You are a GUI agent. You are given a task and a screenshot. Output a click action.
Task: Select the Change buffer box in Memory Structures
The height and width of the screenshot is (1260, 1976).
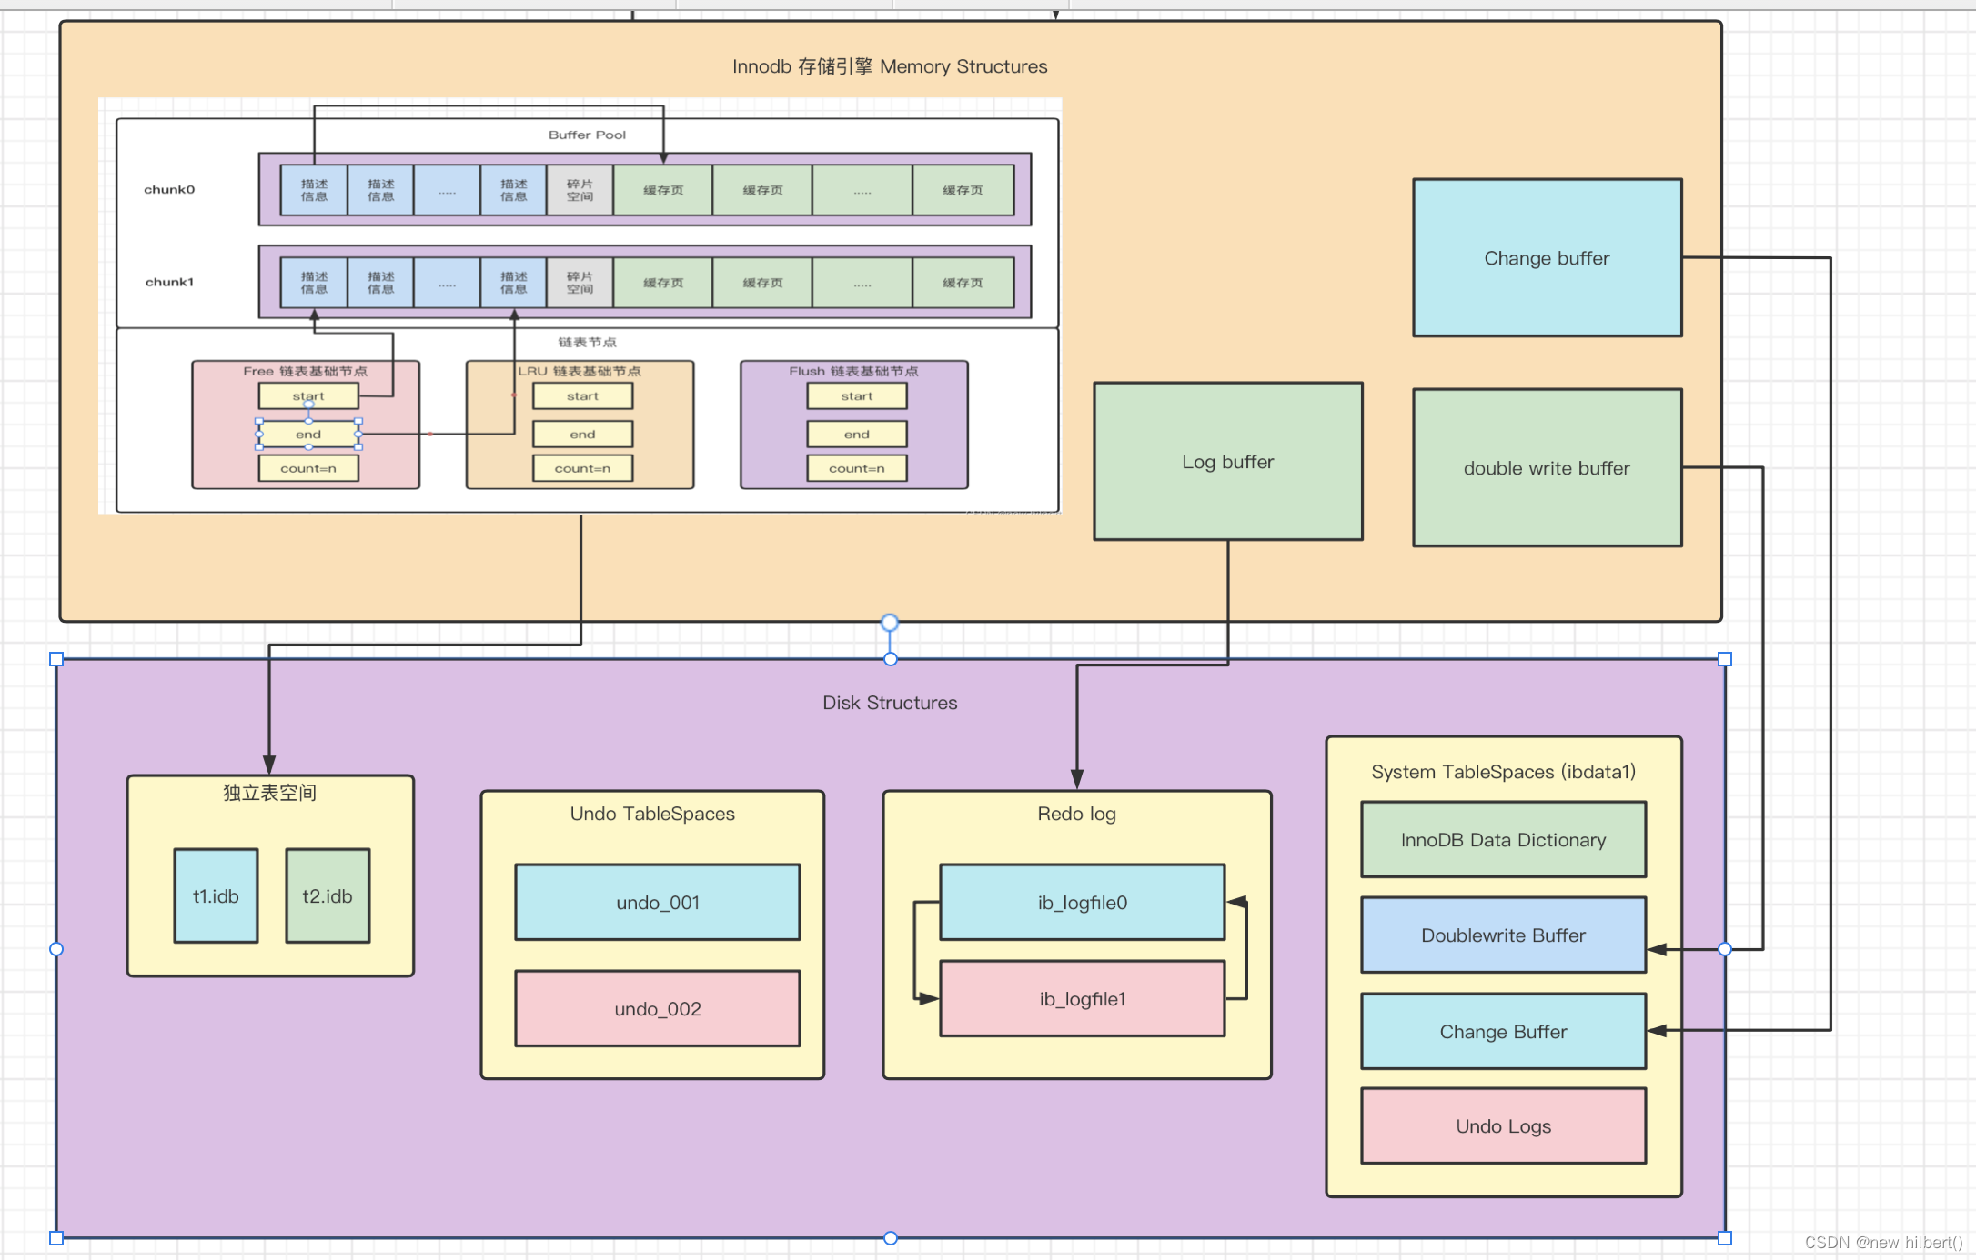(x=1547, y=258)
